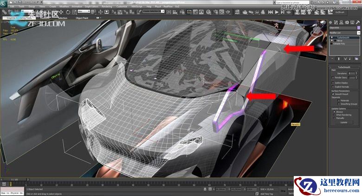Viewport: 362px width, 196px height.
Task: Select the Select and Link tool
Action: coord(4,12)
